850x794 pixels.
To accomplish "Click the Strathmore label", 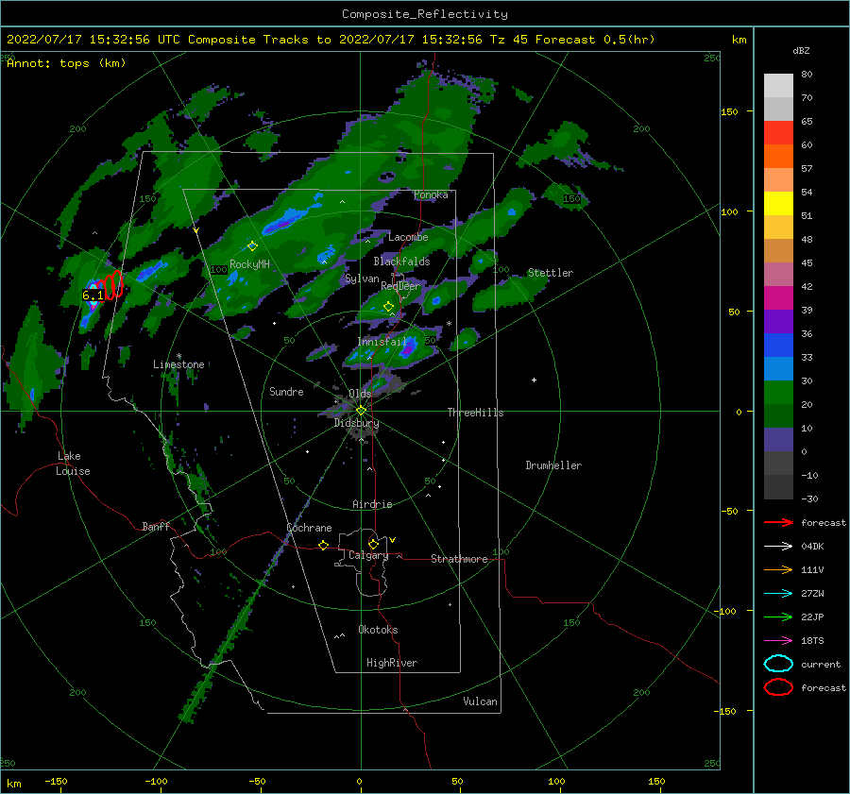I will point(459,559).
